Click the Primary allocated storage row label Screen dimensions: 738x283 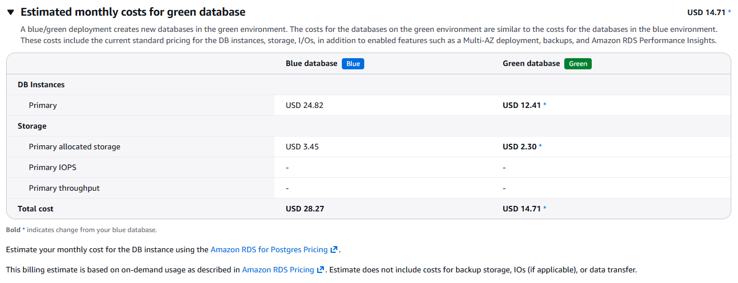[x=75, y=147]
